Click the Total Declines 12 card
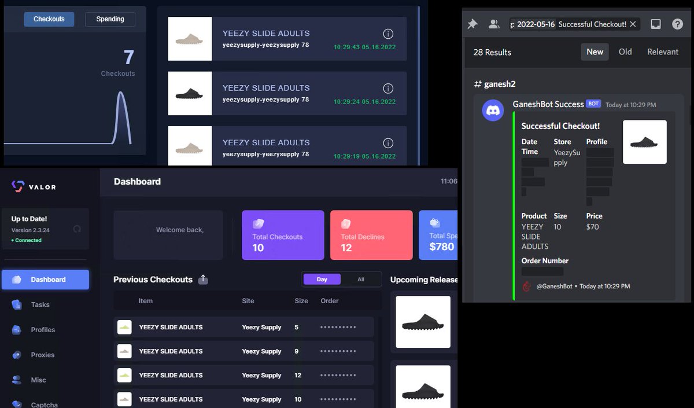This screenshot has height=408, width=694. pos(371,235)
